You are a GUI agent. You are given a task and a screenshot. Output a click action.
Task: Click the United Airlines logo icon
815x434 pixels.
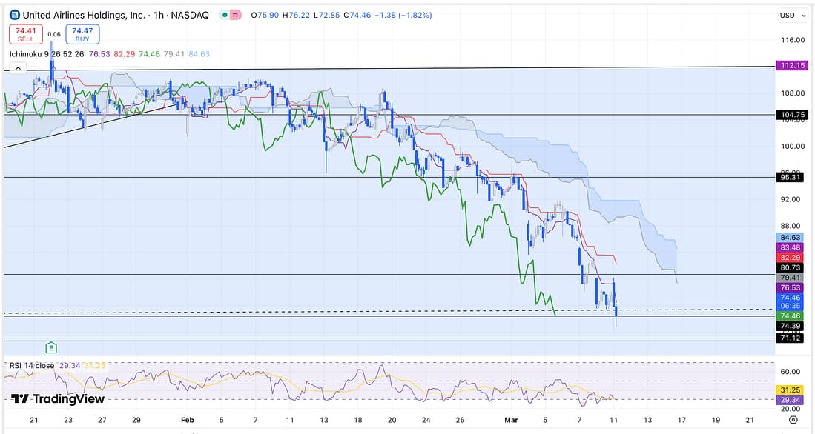point(15,15)
